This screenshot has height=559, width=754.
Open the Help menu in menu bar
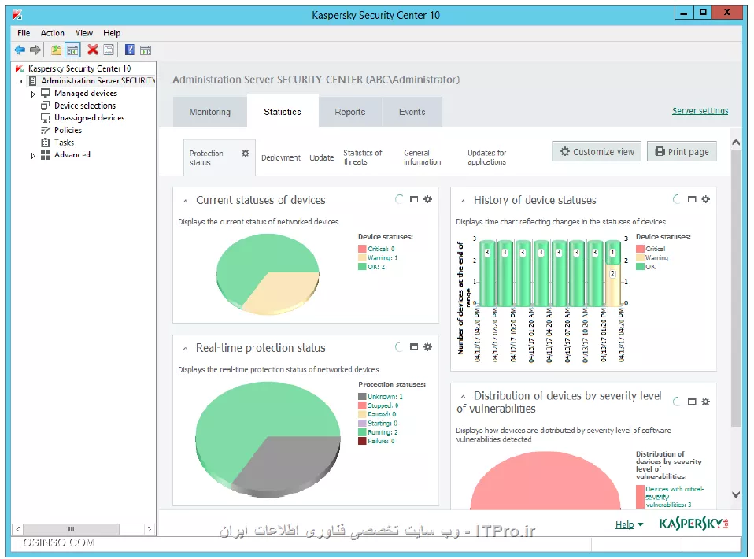[112, 33]
